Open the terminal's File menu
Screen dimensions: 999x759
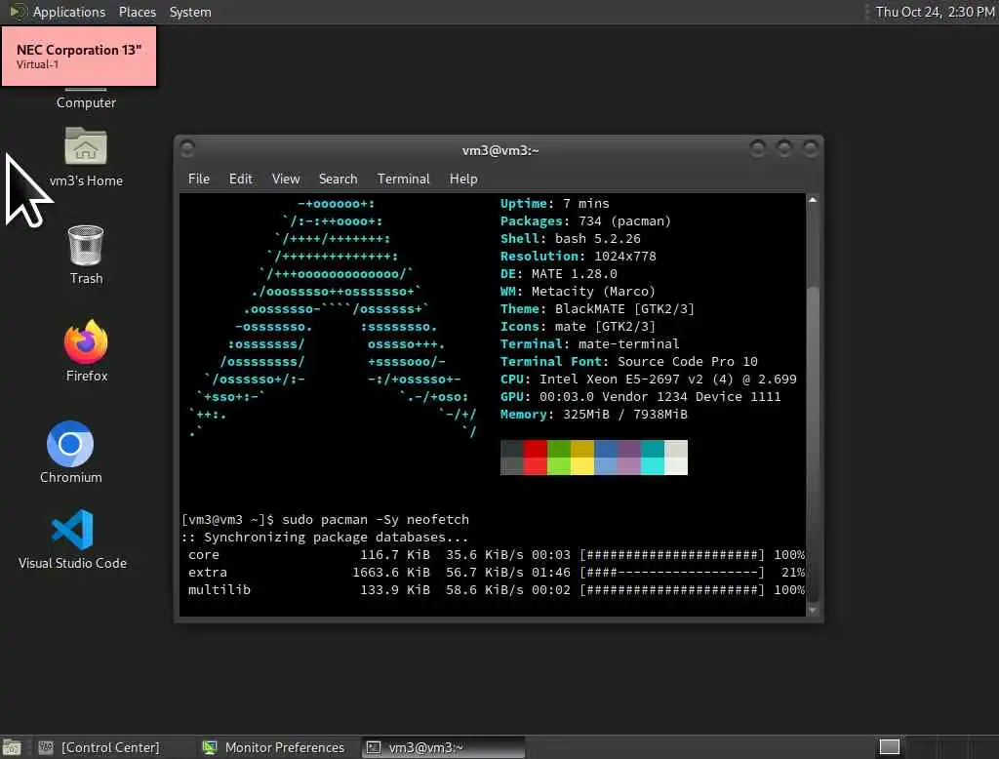click(199, 179)
